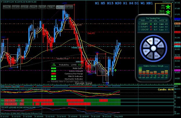Switch to M5 timeframe

103,3
